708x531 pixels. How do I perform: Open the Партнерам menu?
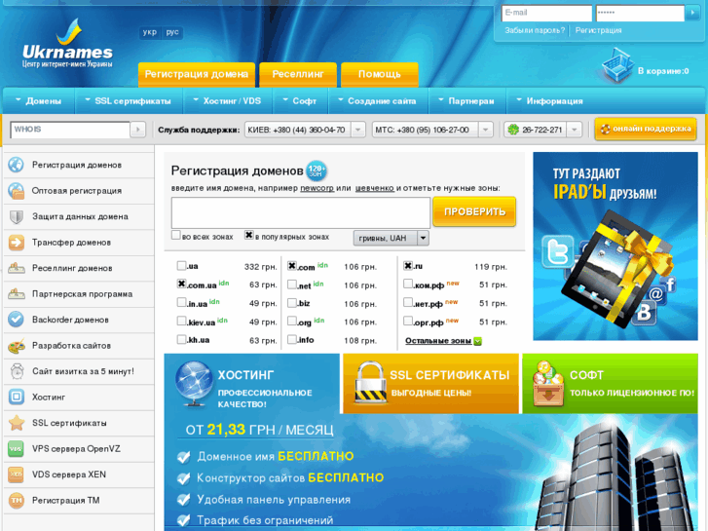click(466, 100)
